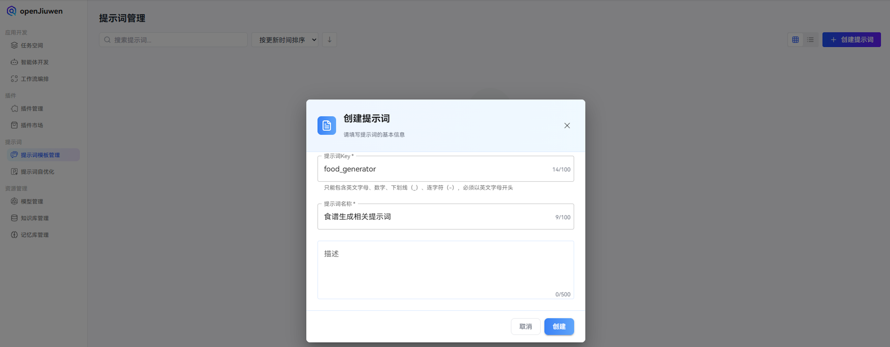Confirm creation with the 创建 button

(x=559, y=326)
